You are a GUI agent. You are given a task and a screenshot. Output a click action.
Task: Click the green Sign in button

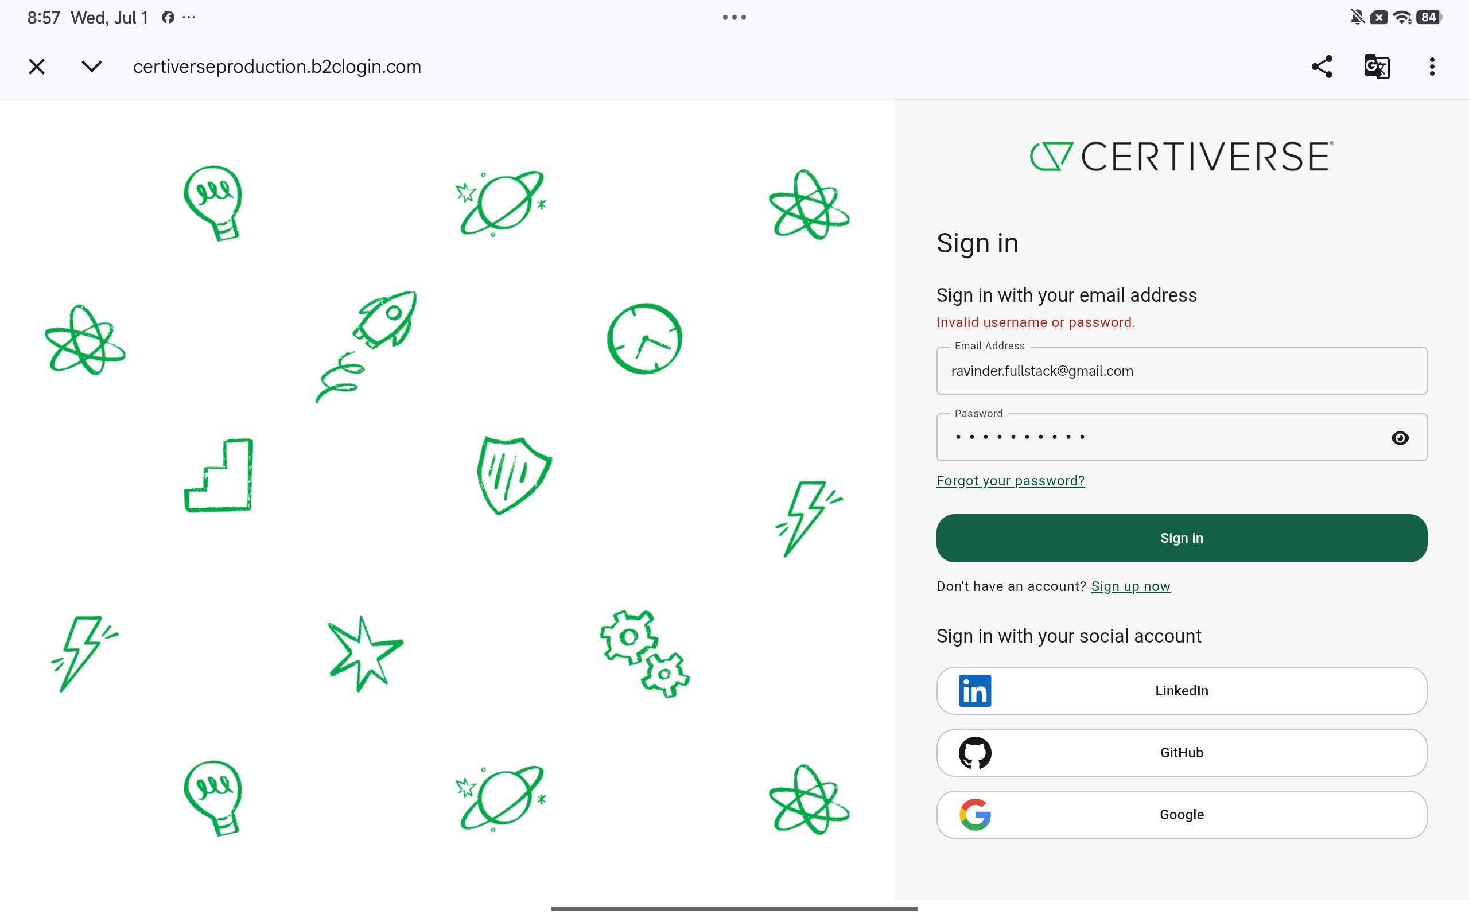(x=1182, y=538)
